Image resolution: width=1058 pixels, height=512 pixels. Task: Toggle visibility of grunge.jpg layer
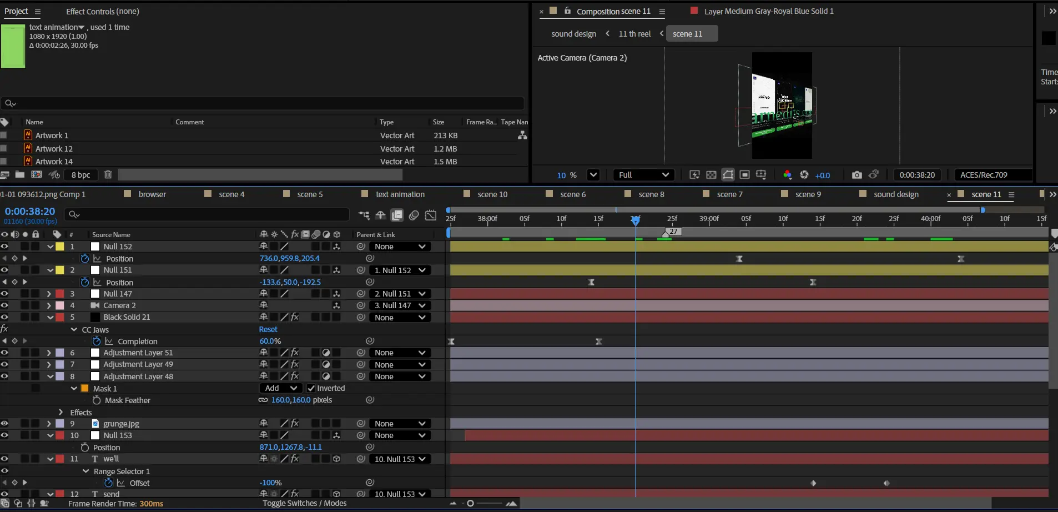point(4,424)
